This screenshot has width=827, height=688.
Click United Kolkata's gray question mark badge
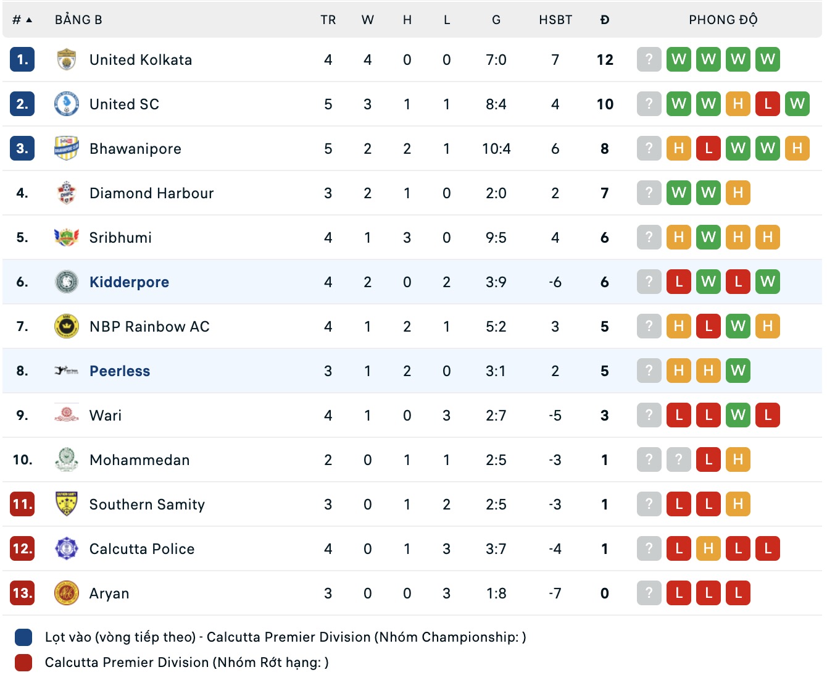pos(649,60)
